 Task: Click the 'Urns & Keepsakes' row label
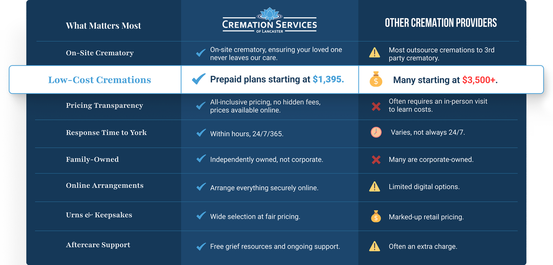(x=99, y=215)
